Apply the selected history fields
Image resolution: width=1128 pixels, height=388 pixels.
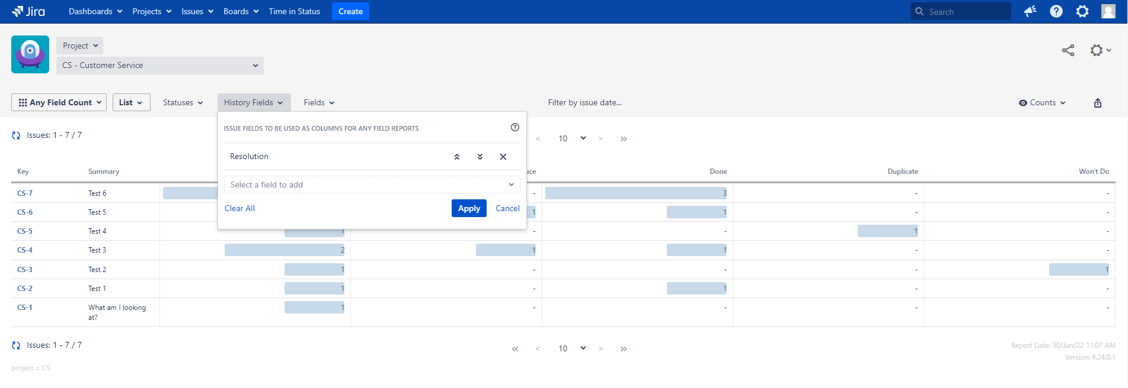tap(469, 208)
